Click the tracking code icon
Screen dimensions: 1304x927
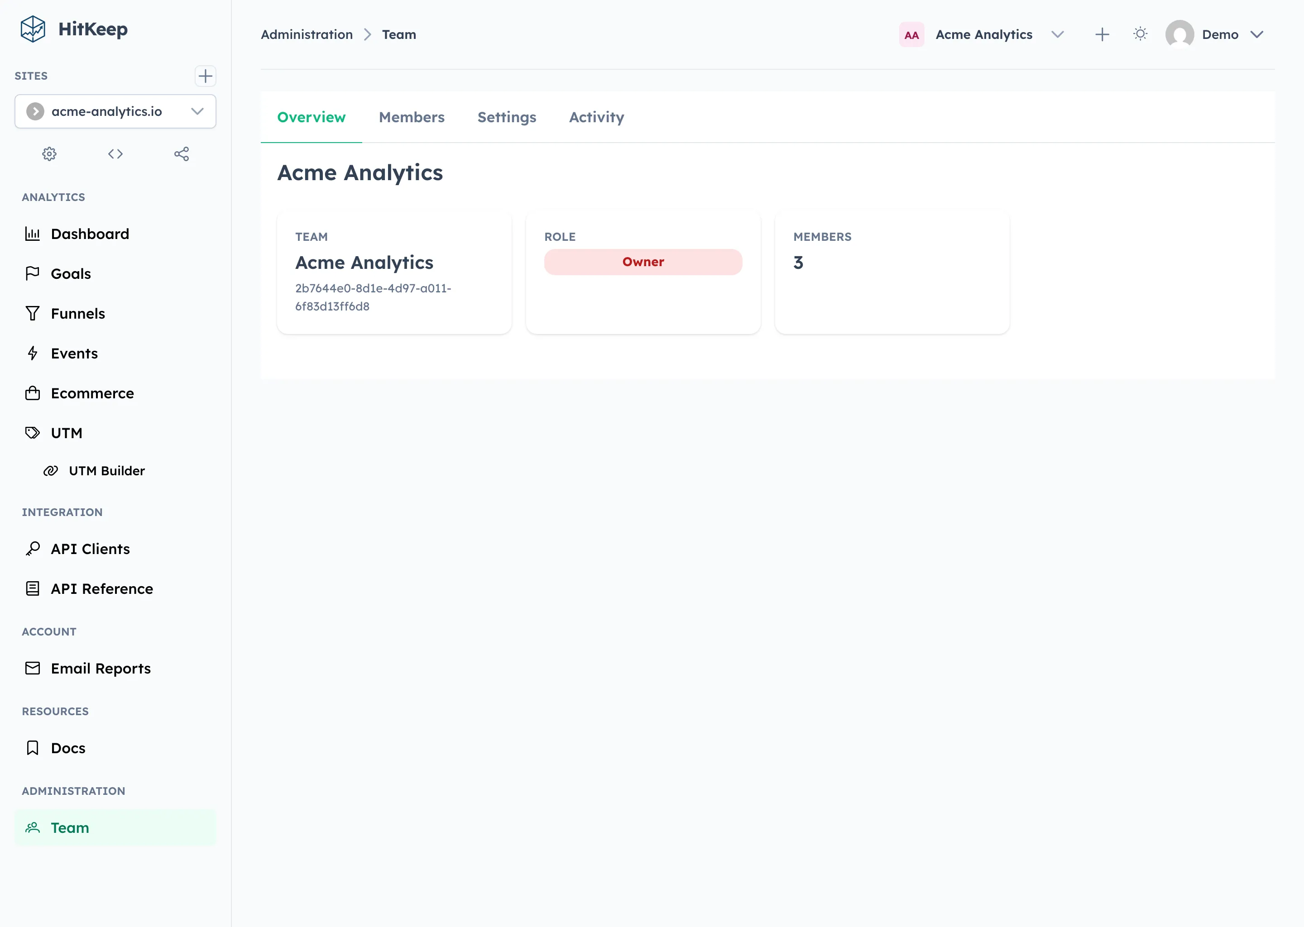(115, 153)
